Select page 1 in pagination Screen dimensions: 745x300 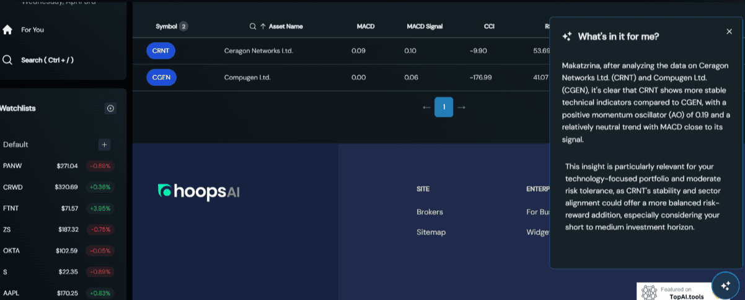click(444, 107)
